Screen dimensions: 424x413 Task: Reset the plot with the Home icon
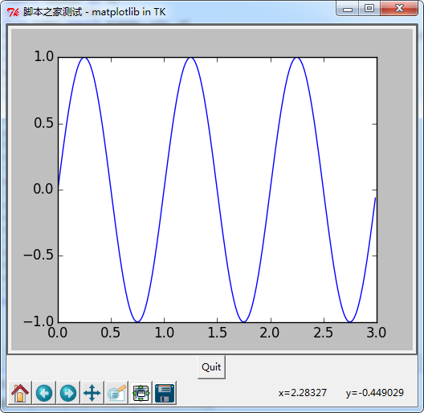(x=20, y=393)
